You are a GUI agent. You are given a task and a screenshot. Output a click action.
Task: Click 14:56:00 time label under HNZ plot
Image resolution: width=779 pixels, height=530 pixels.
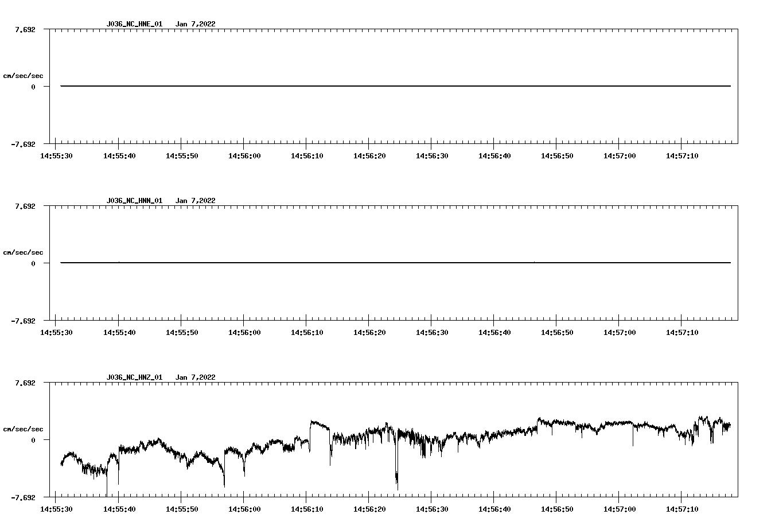[x=244, y=509]
